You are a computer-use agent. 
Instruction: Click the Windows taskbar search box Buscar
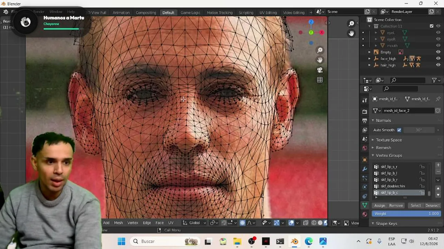point(165,241)
